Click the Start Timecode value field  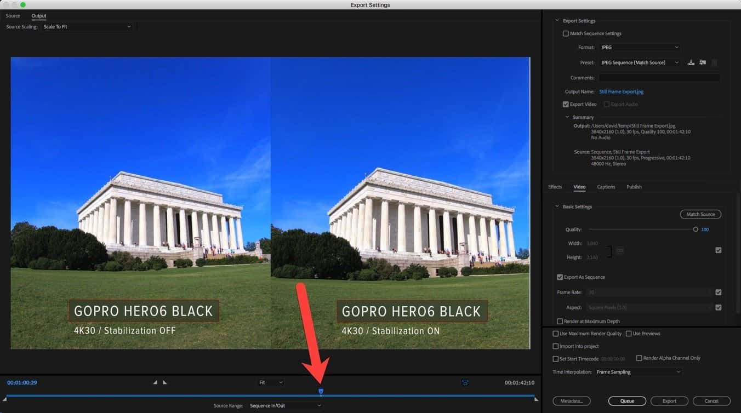613,359
